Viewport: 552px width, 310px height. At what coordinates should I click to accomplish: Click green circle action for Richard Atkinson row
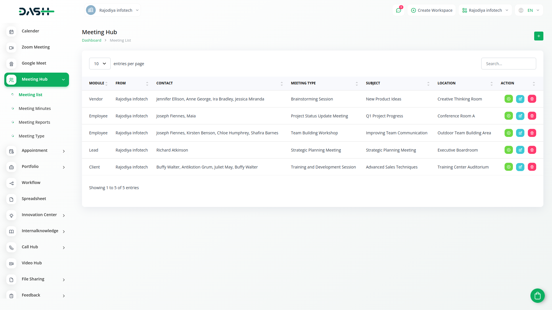[x=509, y=150]
